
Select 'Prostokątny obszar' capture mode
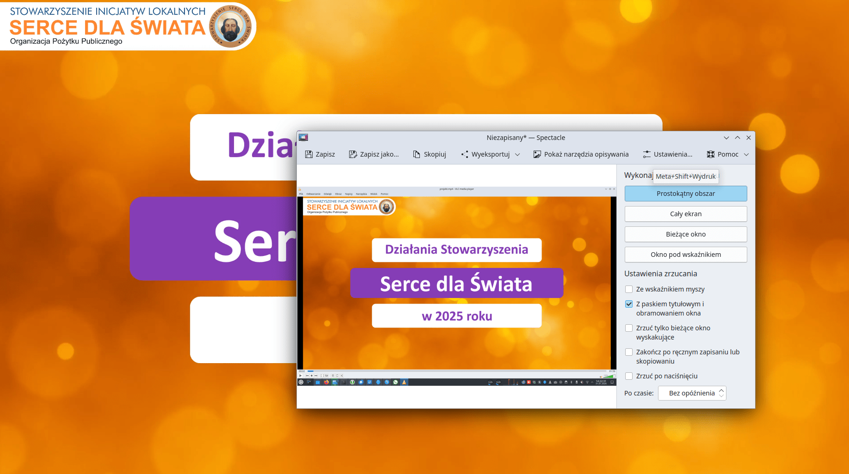coord(685,194)
